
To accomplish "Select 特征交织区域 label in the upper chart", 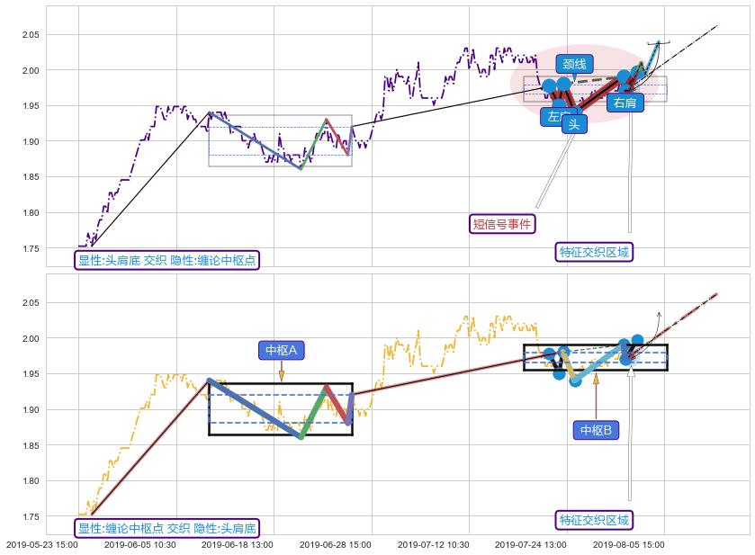I will pos(595,252).
